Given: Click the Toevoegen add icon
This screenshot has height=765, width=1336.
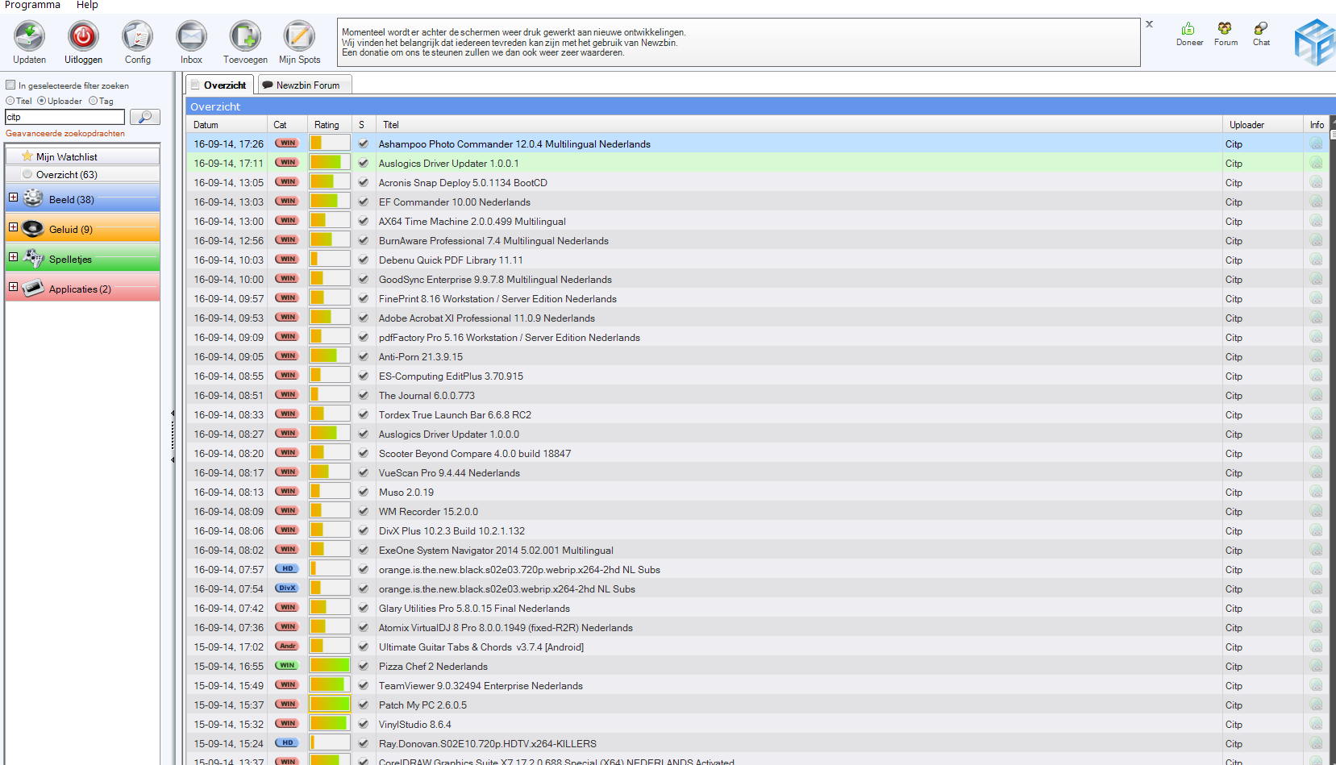Looking at the screenshot, I should tap(245, 37).
